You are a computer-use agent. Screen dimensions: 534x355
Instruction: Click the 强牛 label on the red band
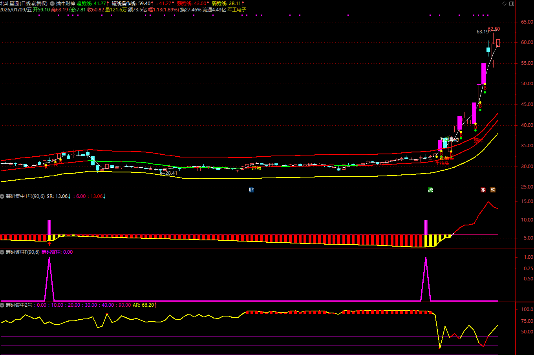coord(478,140)
